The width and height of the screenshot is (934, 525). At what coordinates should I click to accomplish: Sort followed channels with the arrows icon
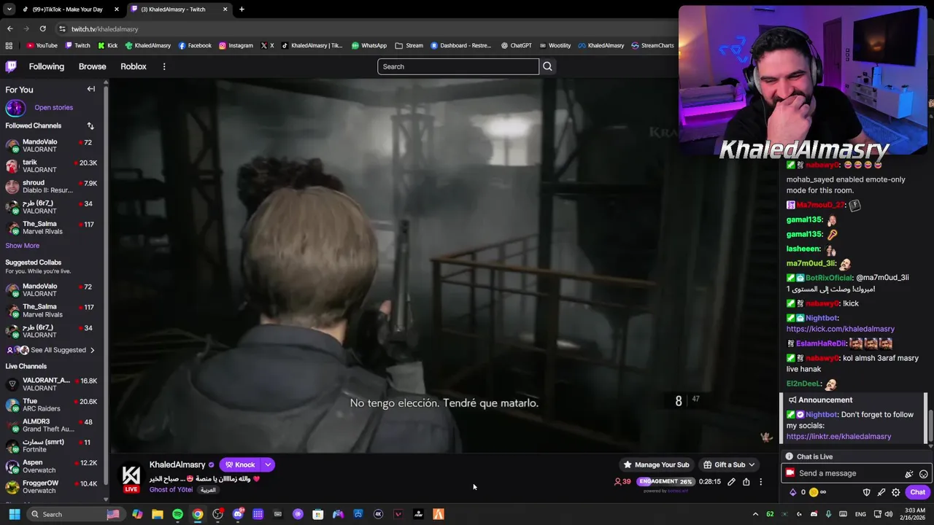[x=90, y=126]
